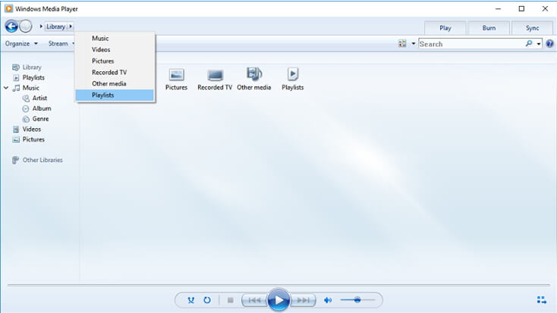Open the Organize menu
Screen dimensions: 557x313
pos(21,44)
